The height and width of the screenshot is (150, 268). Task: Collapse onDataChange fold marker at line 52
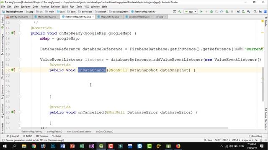(20, 70)
